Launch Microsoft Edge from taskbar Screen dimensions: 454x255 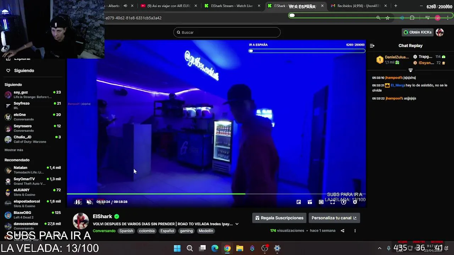215,248
